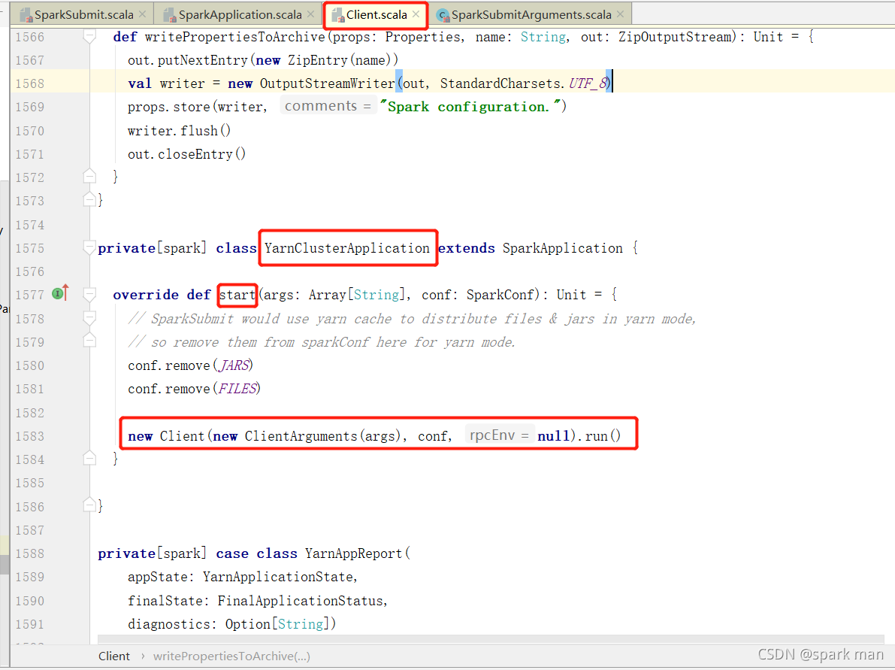Close the SparkApplication.scala tab
This screenshot has height=670, width=895.
pos(310,14)
